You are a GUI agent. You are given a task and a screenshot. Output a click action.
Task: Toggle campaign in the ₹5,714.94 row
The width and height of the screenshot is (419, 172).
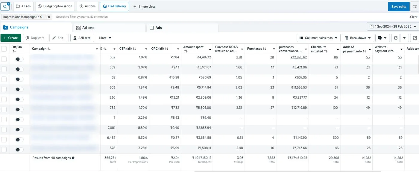pos(19,89)
